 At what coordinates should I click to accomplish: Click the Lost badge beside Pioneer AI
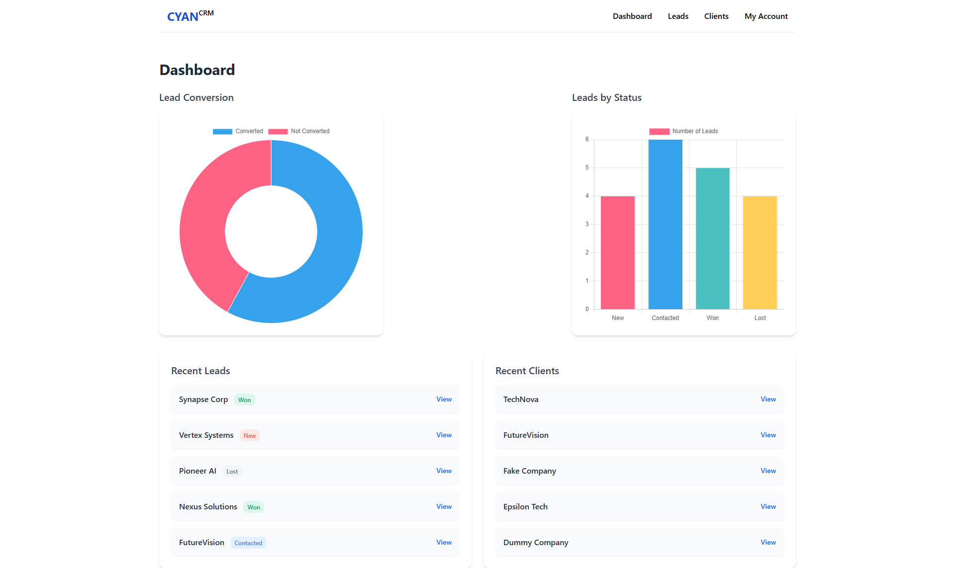tap(232, 471)
